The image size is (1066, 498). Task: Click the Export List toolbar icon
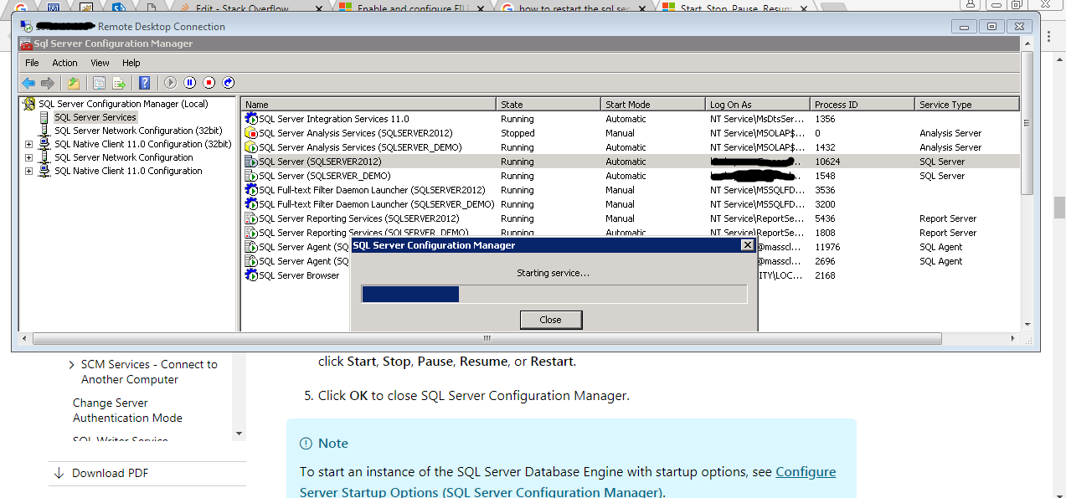119,83
